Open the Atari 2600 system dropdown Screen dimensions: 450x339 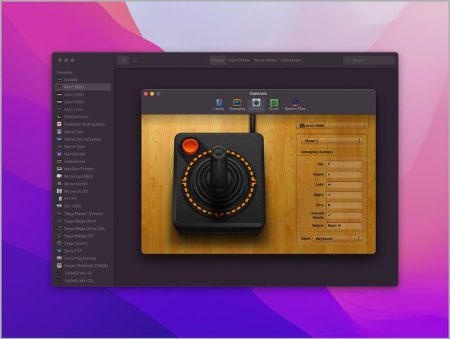tap(332, 125)
